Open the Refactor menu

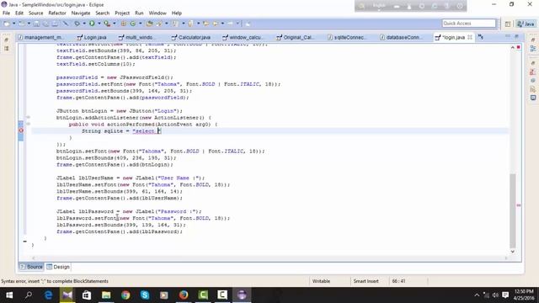coord(57,13)
